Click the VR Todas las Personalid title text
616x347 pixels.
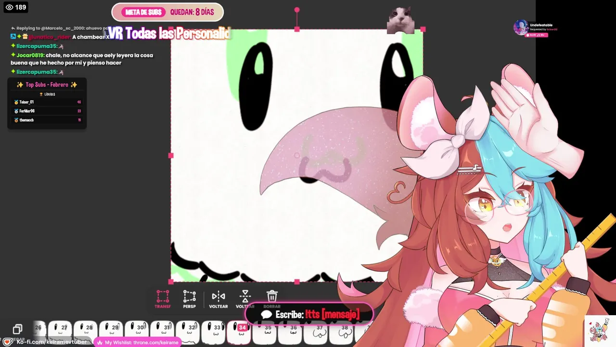(168, 33)
